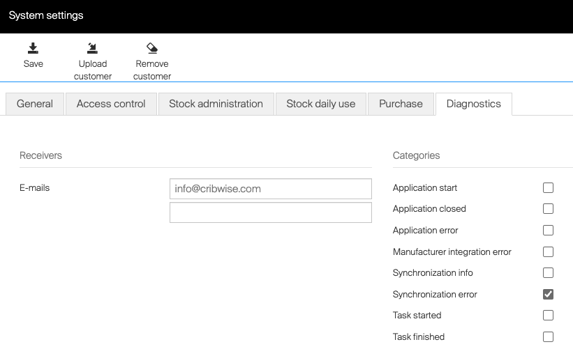Select the Stock daily use tab
The image size is (573, 349).
[x=320, y=104]
